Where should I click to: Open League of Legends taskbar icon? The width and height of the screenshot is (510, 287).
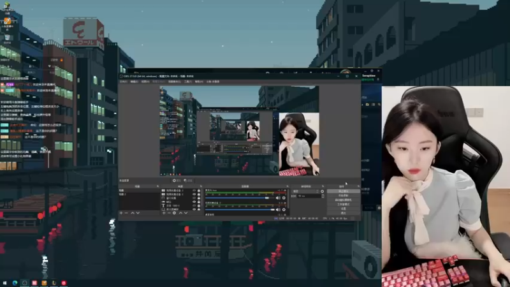54,283
